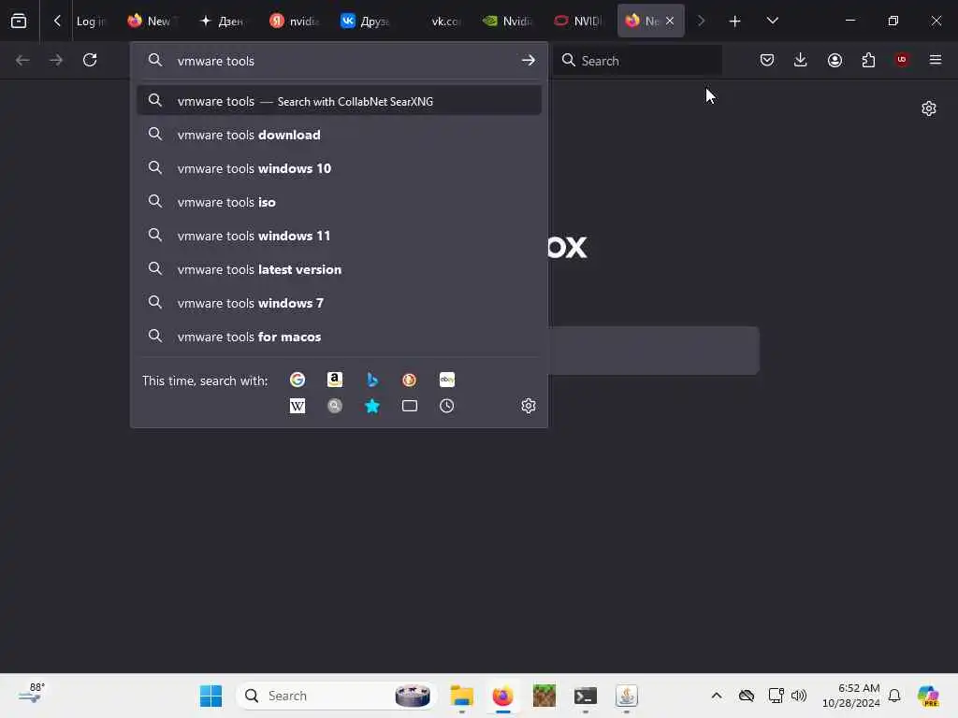Click the toolbar Search box
Image resolution: width=958 pixels, height=718 pixels.
click(637, 60)
